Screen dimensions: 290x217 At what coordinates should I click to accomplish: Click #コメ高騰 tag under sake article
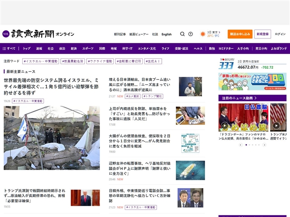(133, 96)
